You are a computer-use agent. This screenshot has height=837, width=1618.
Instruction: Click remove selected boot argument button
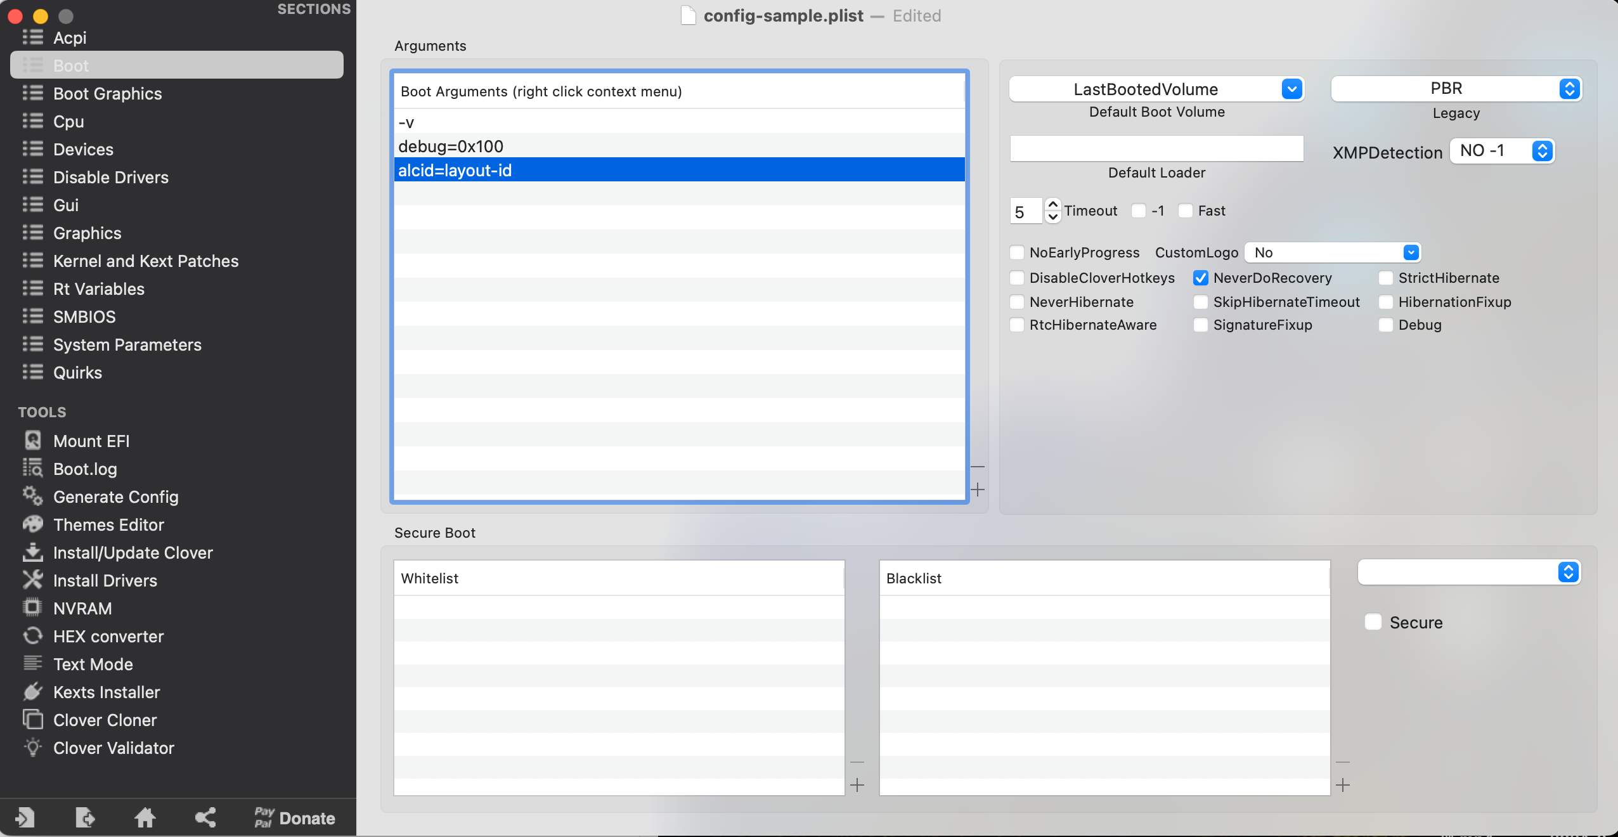(979, 467)
